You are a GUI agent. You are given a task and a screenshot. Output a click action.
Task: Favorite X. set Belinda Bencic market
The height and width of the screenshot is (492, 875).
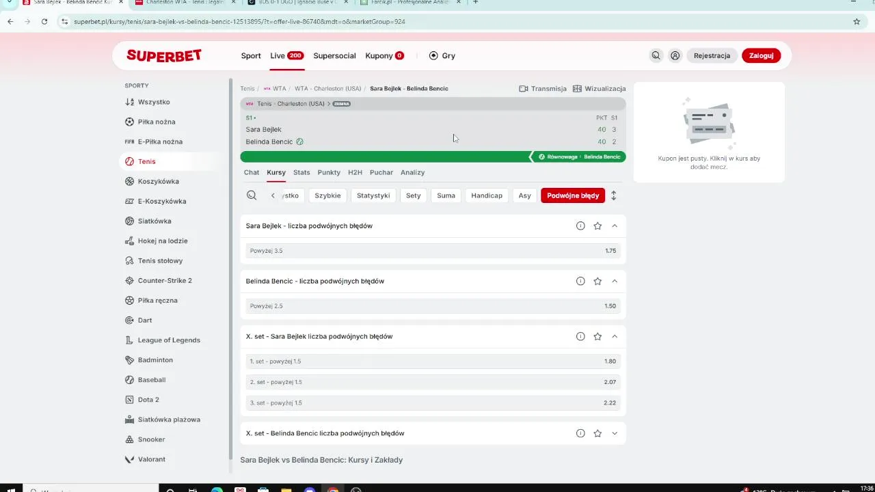(x=597, y=433)
